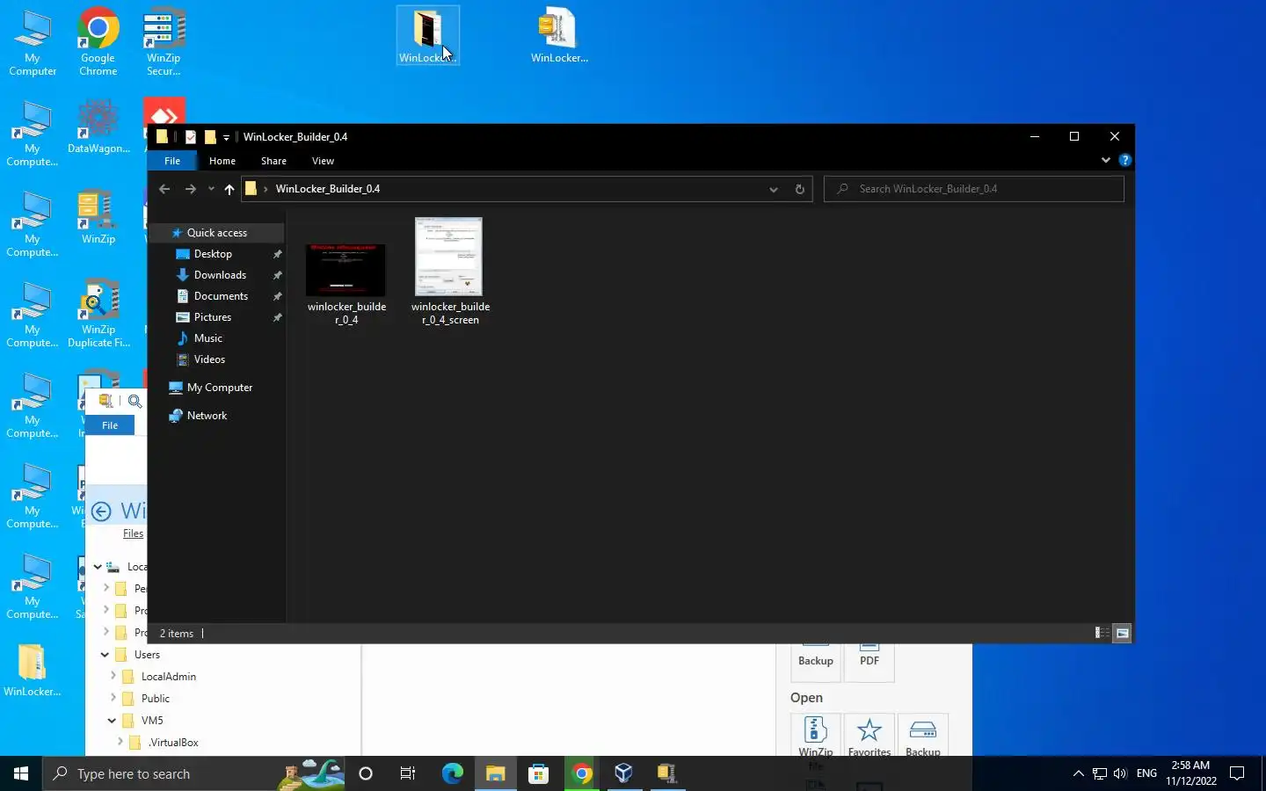Click the New folder icon in Explorer title bar
The image size is (1266, 791).
tap(210, 136)
